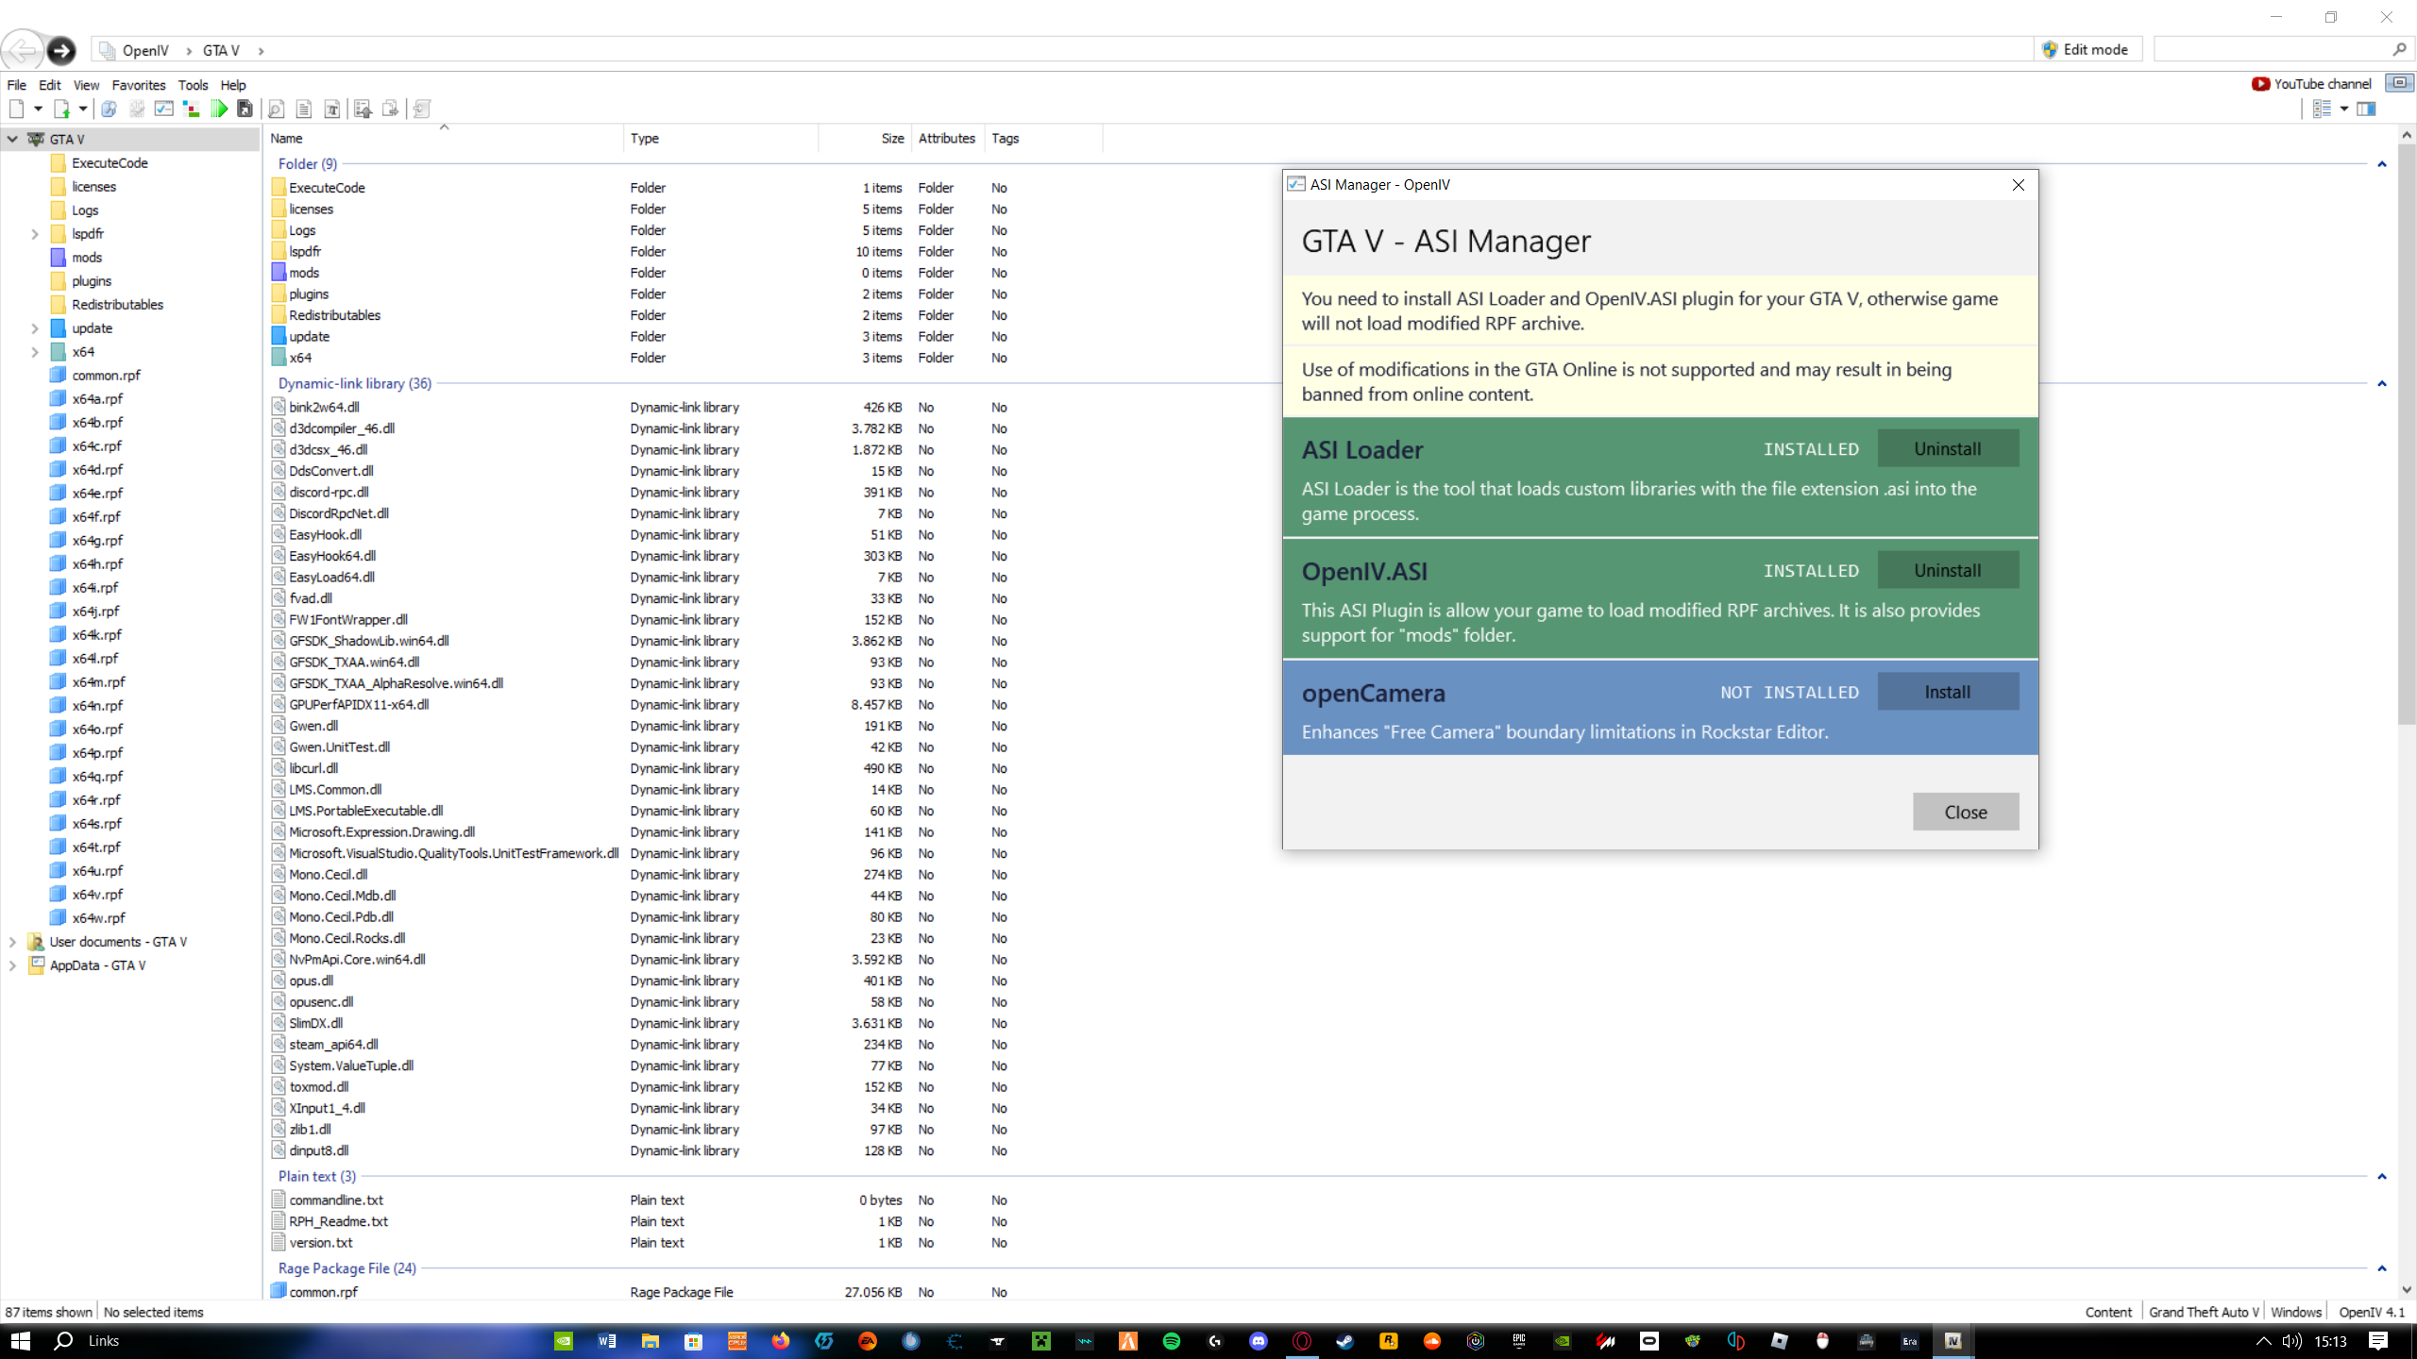Click the new document toolbar icon
This screenshot has width=2417, height=1359.
[x=16, y=109]
